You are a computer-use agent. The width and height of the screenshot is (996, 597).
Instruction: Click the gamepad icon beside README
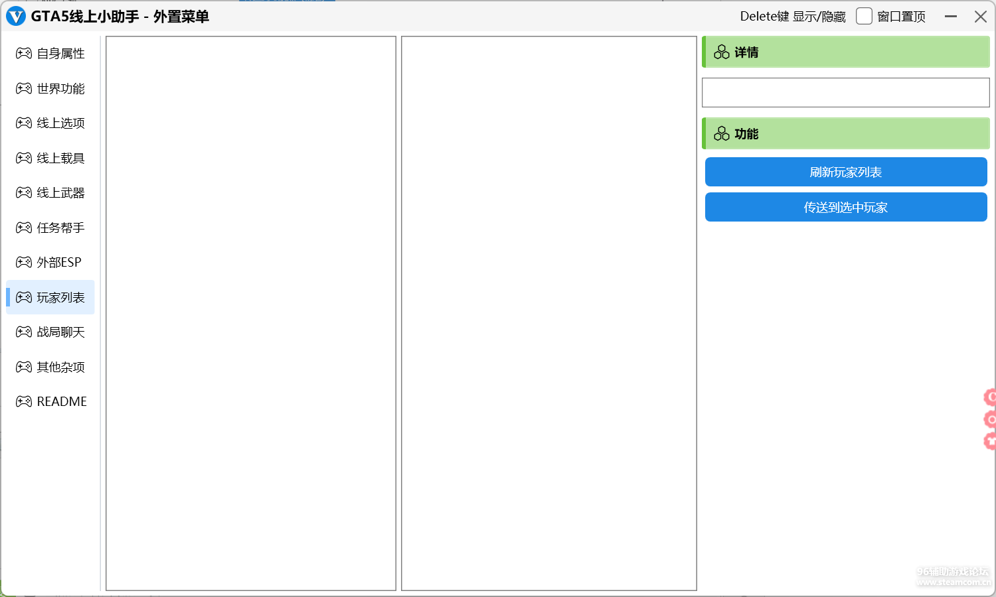click(24, 402)
